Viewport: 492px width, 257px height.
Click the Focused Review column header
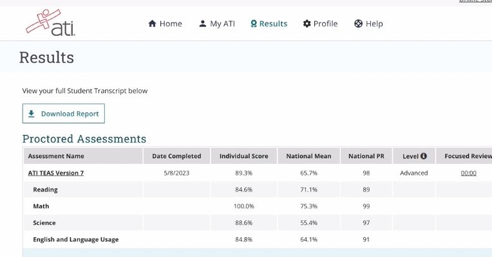pyautogui.click(x=464, y=156)
